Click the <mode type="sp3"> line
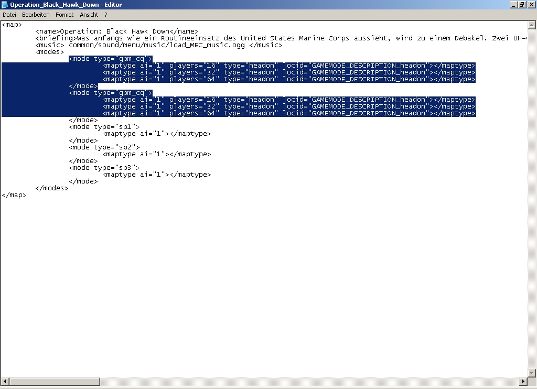Image resolution: width=537 pixels, height=389 pixels. click(104, 168)
